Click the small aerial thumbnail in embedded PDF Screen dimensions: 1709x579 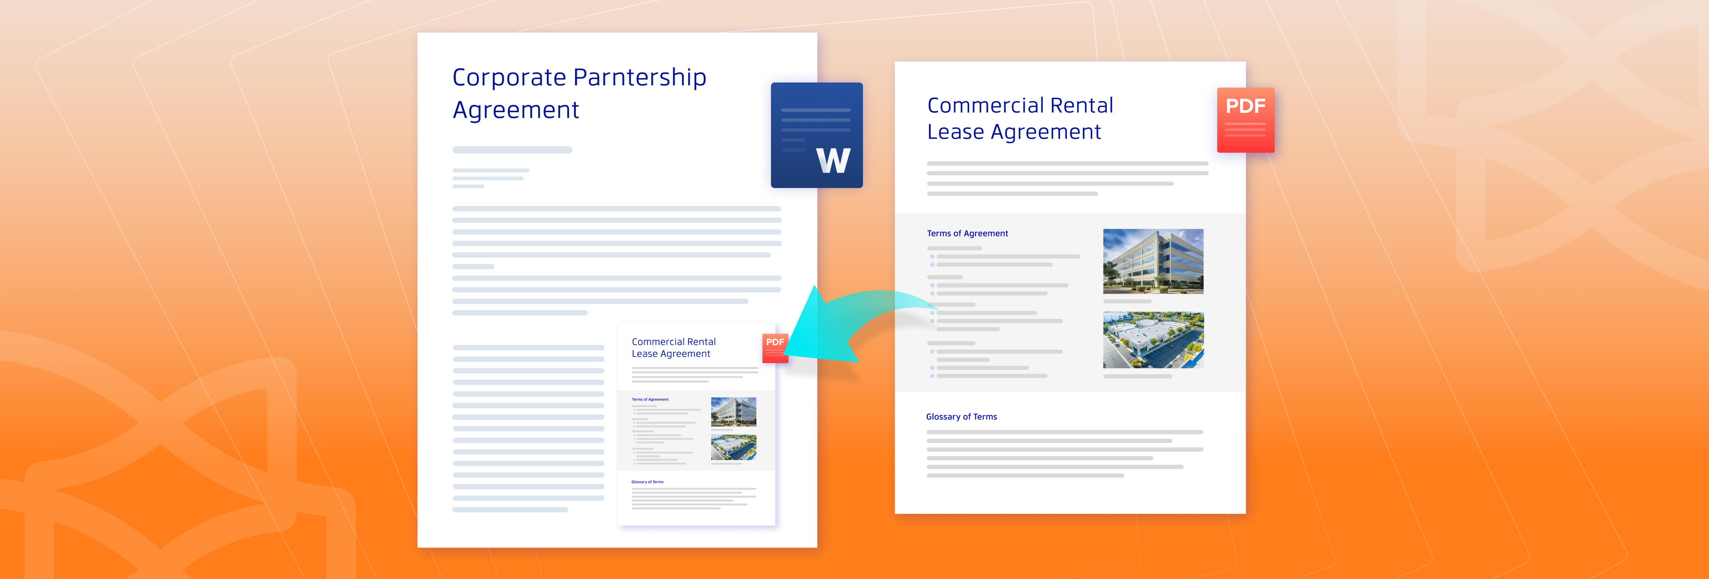(x=733, y=448)
